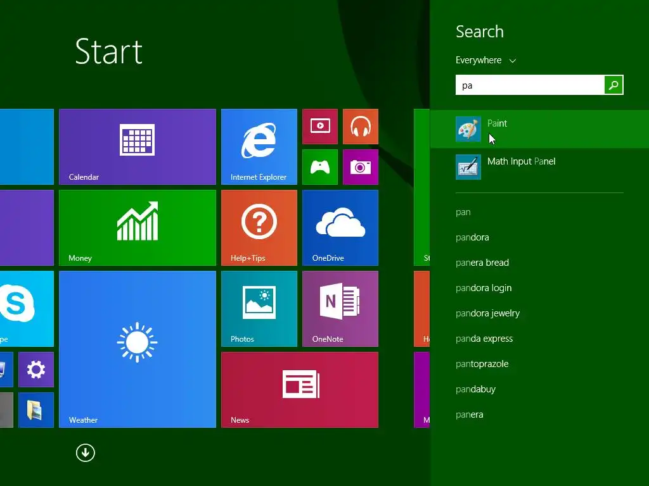Select the 'Math Input Panel' result text
Image resolution: width=649 pixels, height=486 pixels.
coord(521,161)
